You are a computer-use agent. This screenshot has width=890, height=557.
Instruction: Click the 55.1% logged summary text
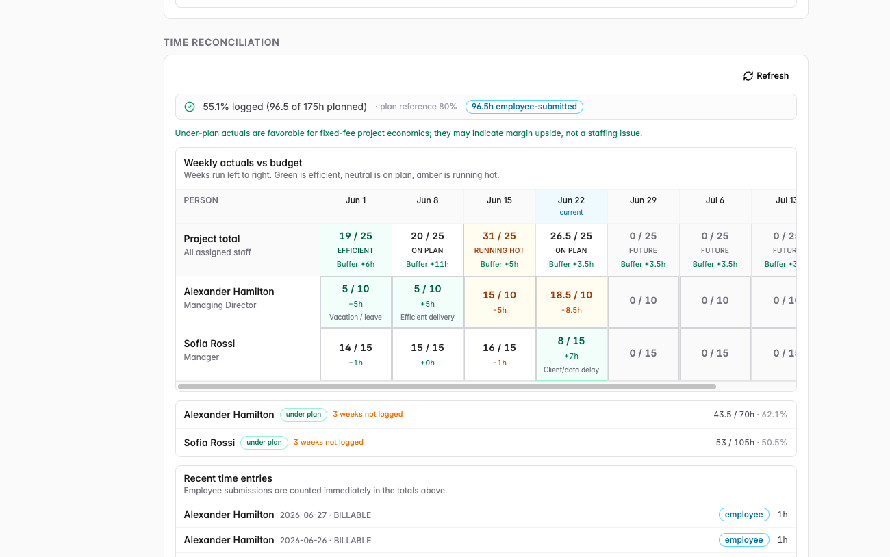(285, 107)
